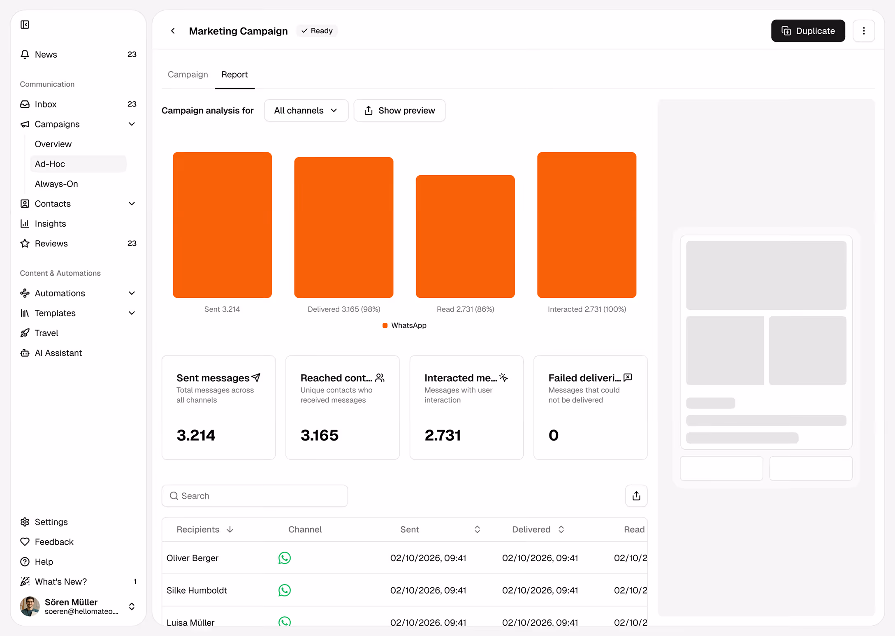Open Insights from the bar chart icon
Screen dimensions: 895x636
[25, 223]
